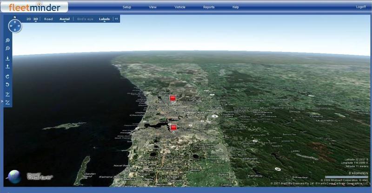The height and width of the screenshot is (193, 372).
Task: Click tilt icon beside the small > arrow
Action: pyautogui.click(x=7, y=103)
